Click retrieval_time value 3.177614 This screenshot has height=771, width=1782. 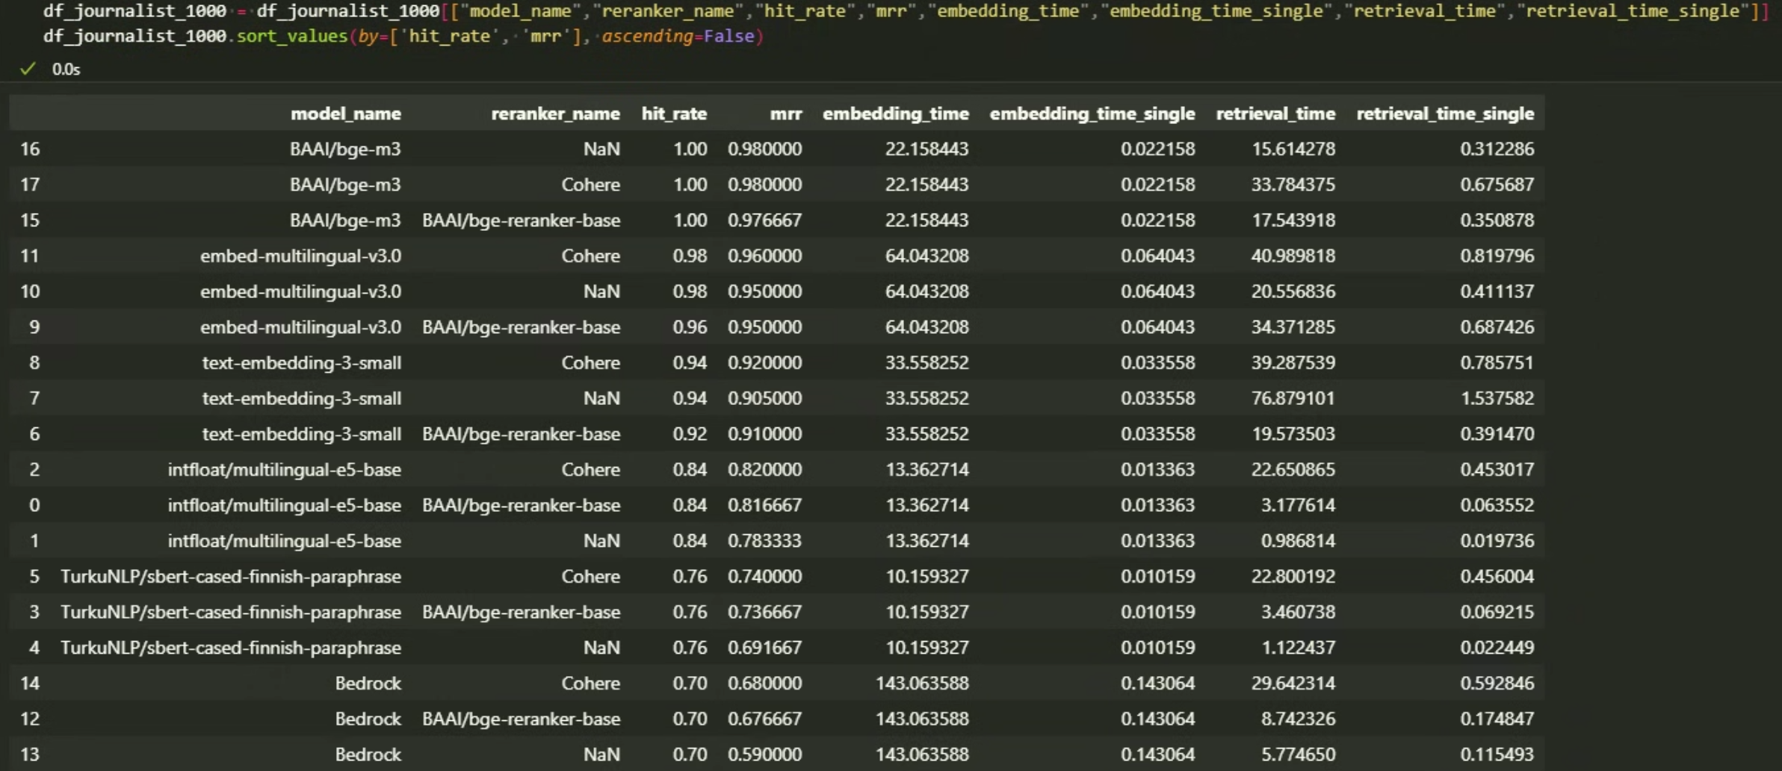[1299, 505]
